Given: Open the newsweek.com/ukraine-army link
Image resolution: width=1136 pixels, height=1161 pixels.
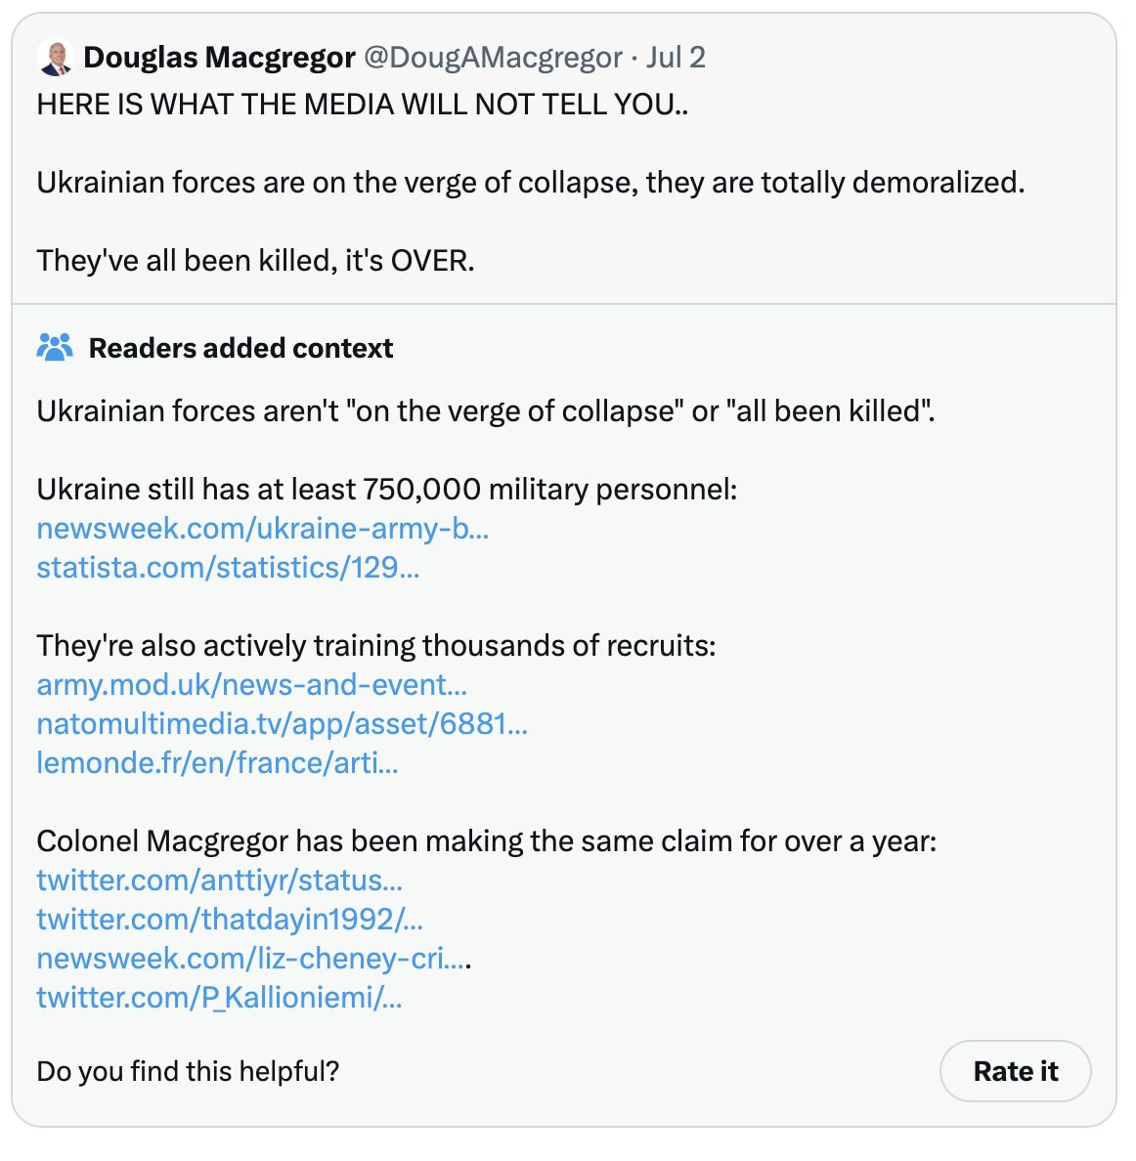Looking at the screenshot, I should tap(262, 528).
